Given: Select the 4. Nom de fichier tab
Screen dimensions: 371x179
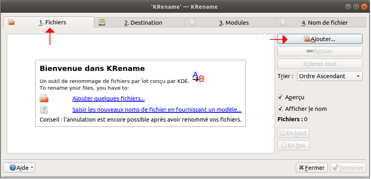Looking at the screenshot, I should 321,23.
